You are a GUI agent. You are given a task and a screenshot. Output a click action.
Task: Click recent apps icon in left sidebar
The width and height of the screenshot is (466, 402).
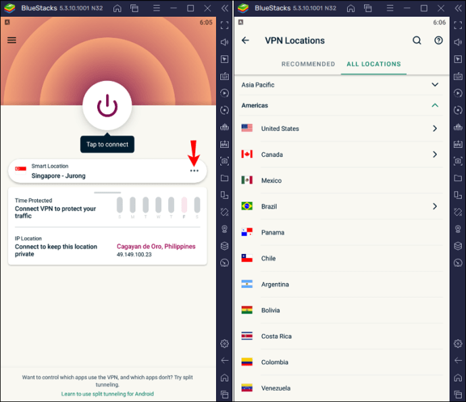224,395
